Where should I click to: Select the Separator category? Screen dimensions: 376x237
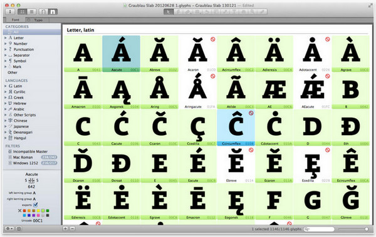(x=32, y=55)
